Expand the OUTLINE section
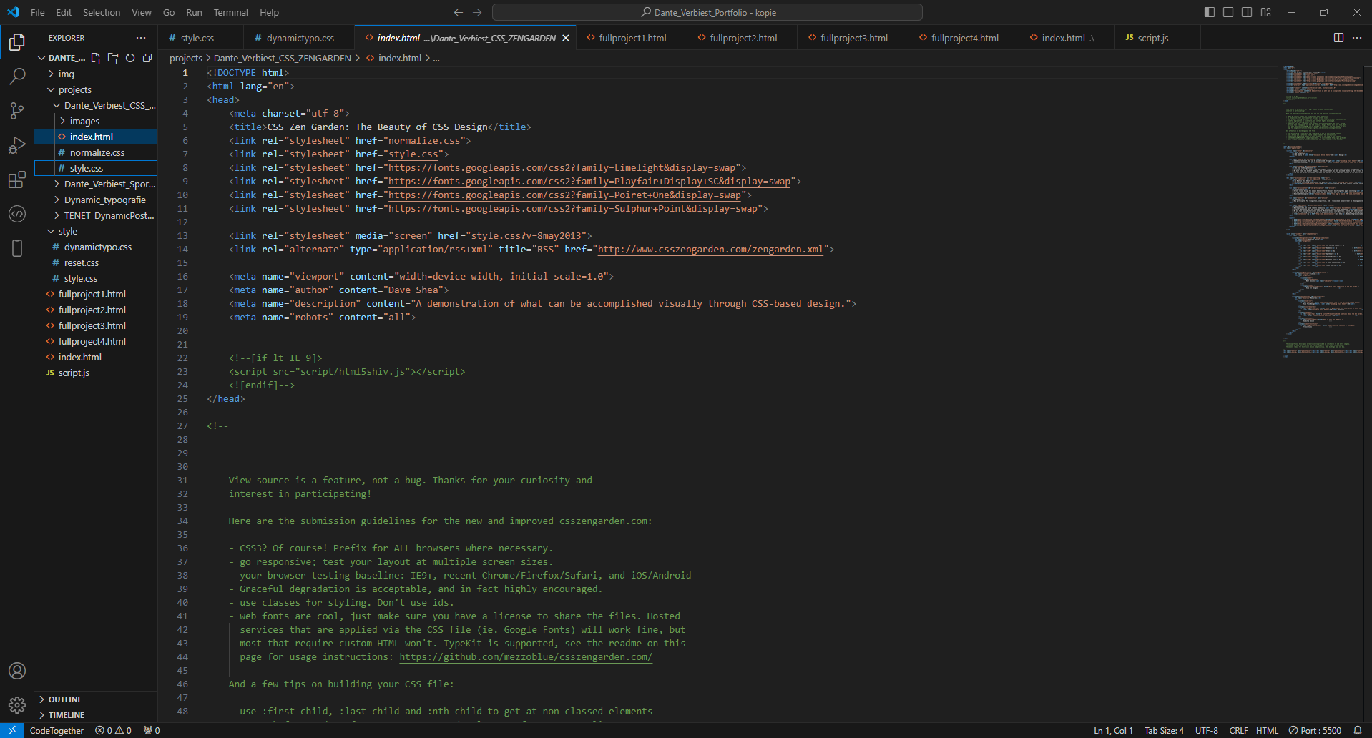The image size is (1372, 738). click(96, 699)
